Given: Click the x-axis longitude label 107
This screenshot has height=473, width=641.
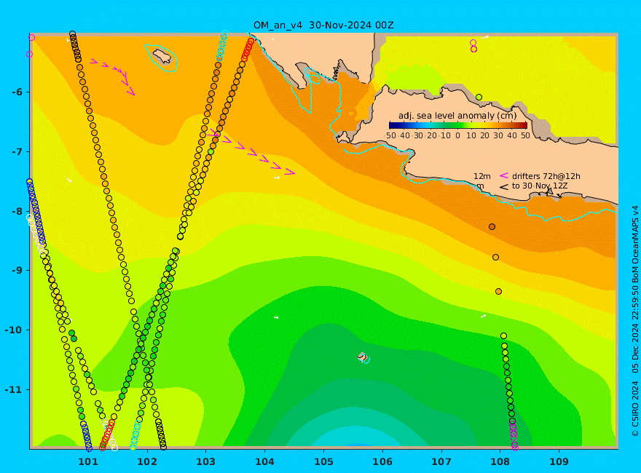Looking at the screenshot, I should click(x=441, y=461).
